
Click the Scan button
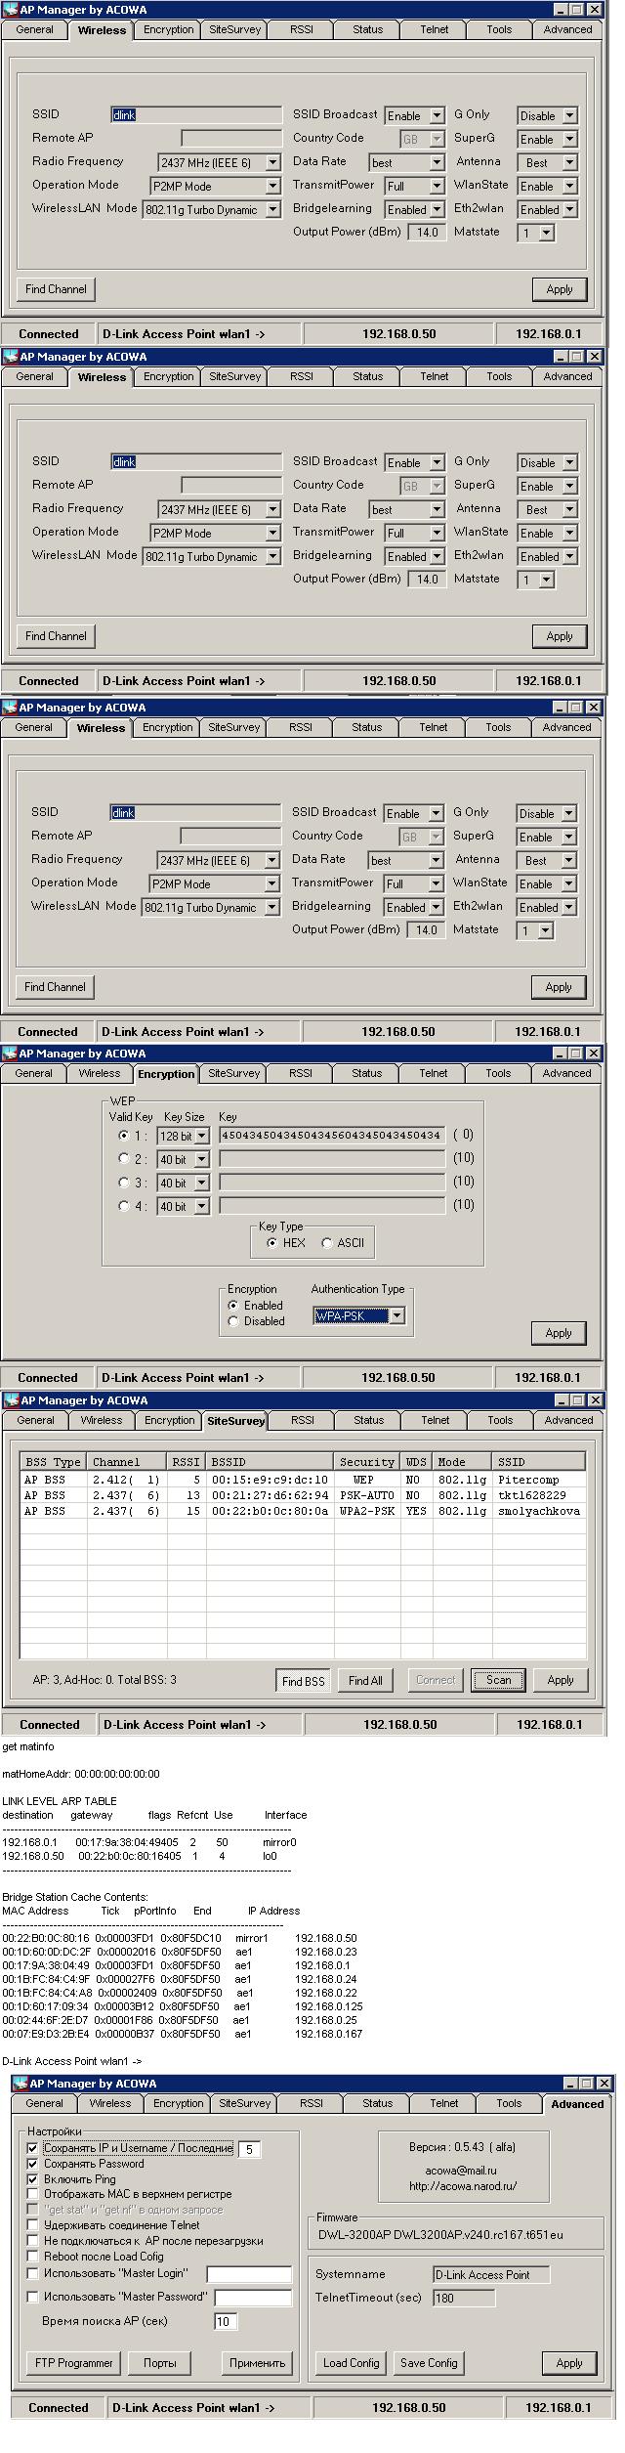coord(499,1680)
